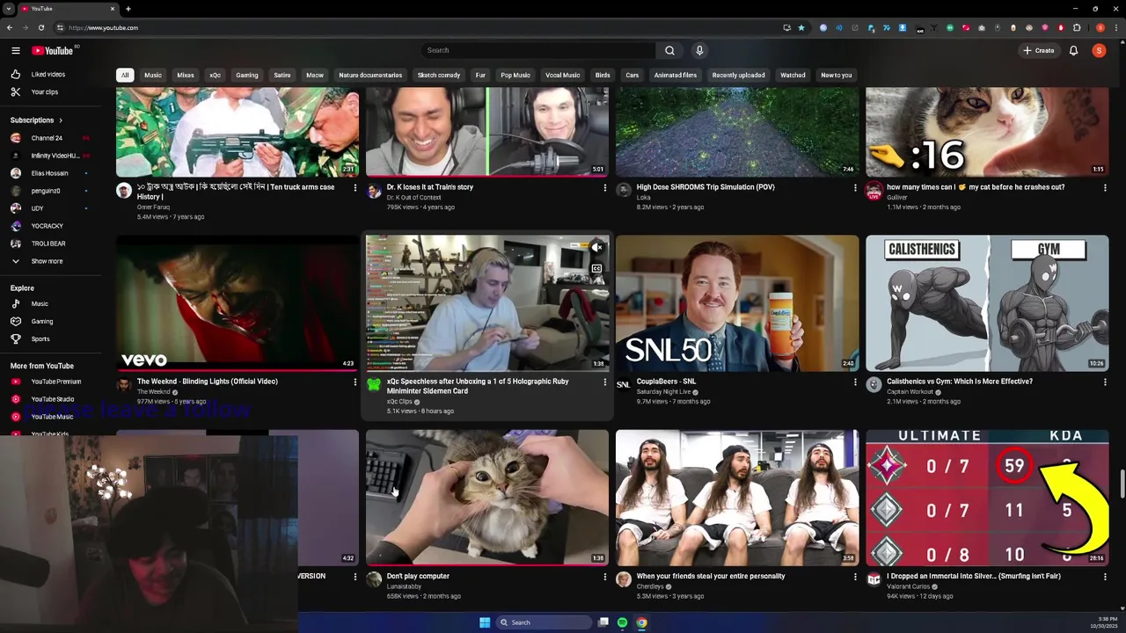Open the Chrome profile avatar in toolbar
1126x633 pixels.
point(1100,27)
